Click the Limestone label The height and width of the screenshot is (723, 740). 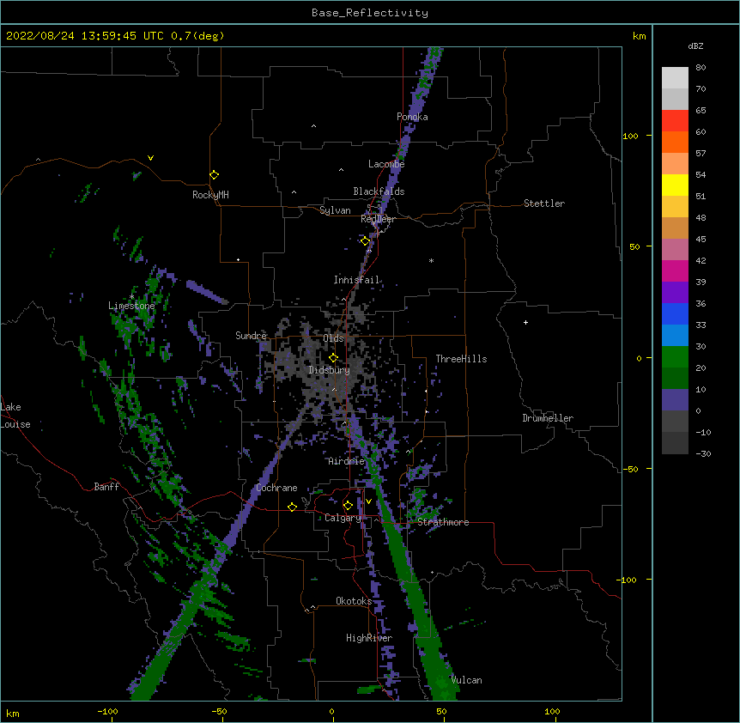[x=131, y=306]
